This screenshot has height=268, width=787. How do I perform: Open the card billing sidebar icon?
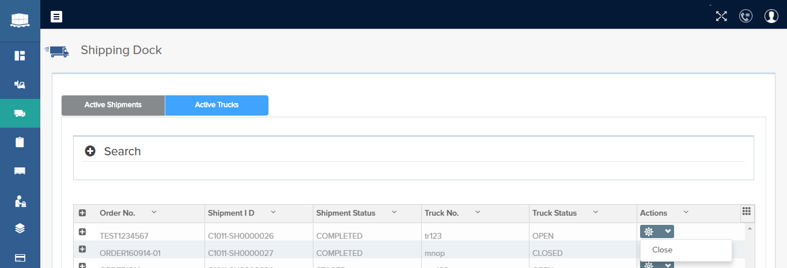[x=20, y=257]
